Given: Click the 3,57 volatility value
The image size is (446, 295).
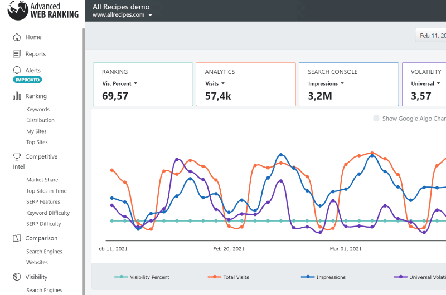Looking at the screenshot, I should coord(421,96).
